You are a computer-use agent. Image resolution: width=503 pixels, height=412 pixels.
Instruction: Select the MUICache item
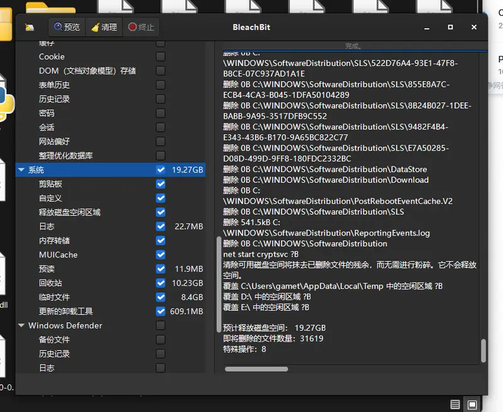click(58, 255)
